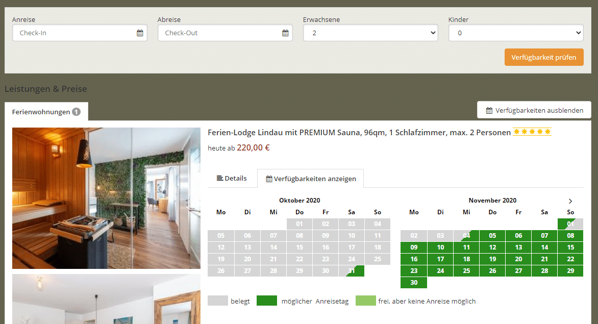Select November 28 arrival day

(x=544, y=271)
